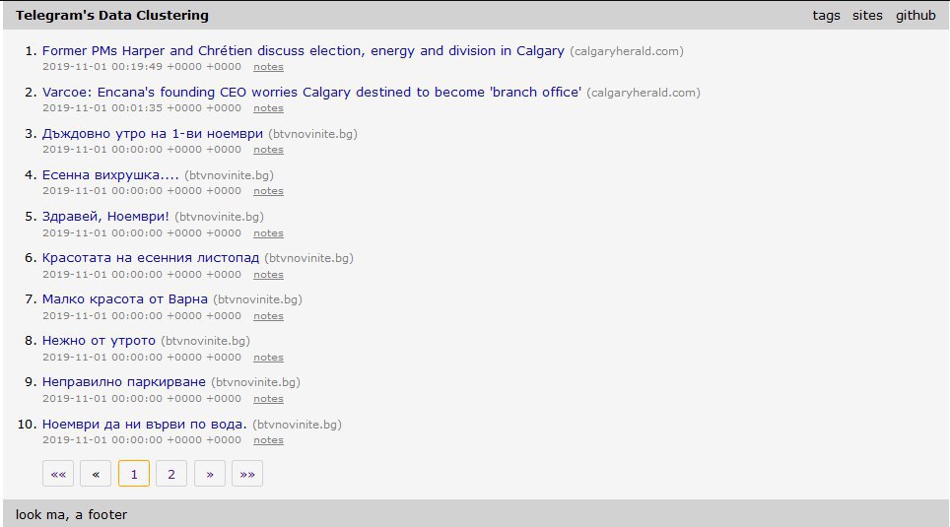Open the Красотата на есенния листопад article
950x527 pixels.
[150, 257]
